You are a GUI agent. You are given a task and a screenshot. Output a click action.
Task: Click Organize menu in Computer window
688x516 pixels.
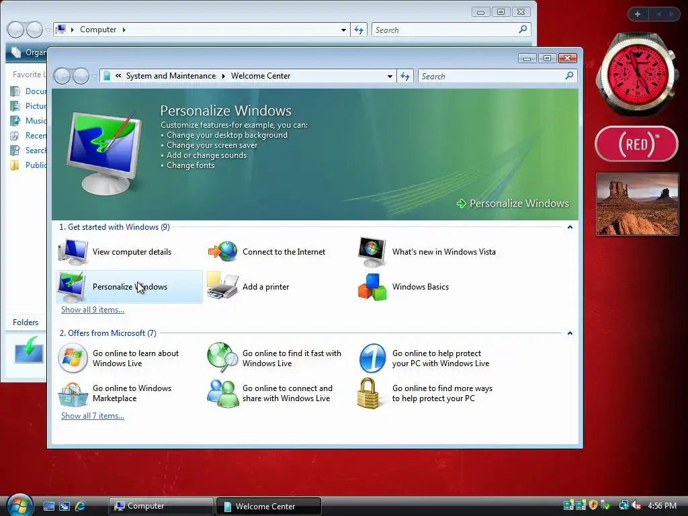coord(28,52)
